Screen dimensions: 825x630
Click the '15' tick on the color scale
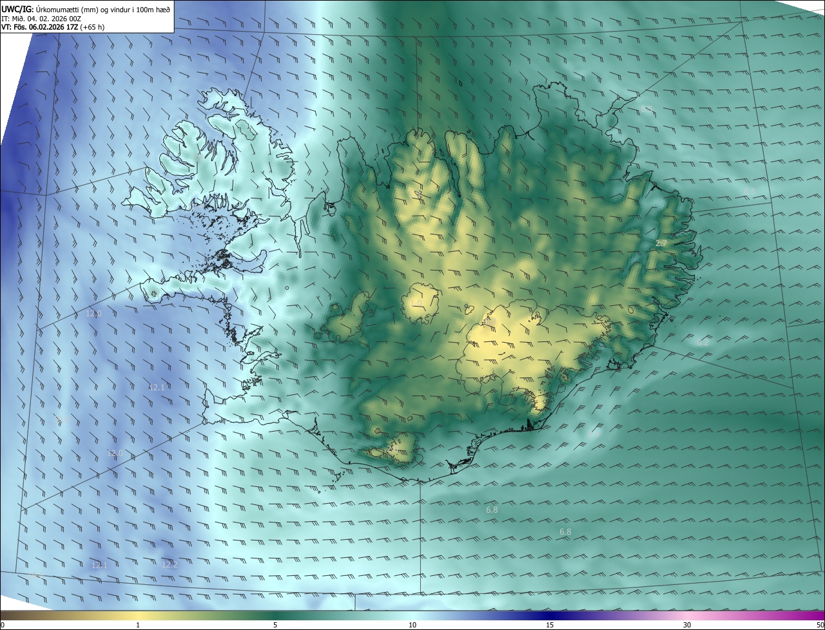(x=550, y=625)
